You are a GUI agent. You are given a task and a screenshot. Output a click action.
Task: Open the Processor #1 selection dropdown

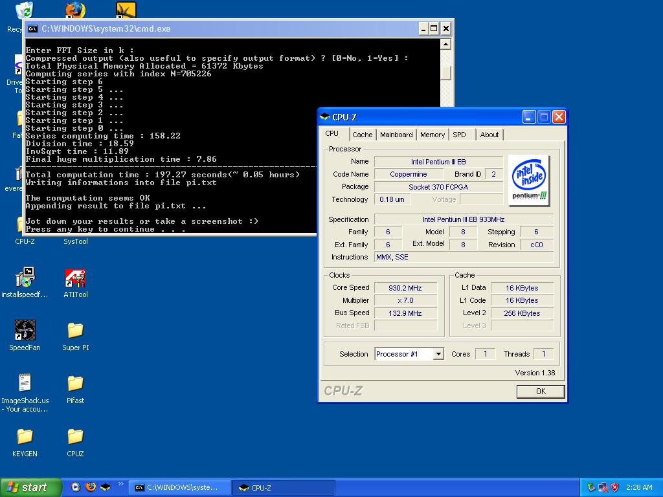point(438,354)
